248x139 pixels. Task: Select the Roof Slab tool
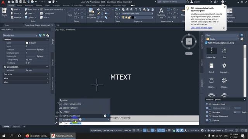tap(31, 9)
